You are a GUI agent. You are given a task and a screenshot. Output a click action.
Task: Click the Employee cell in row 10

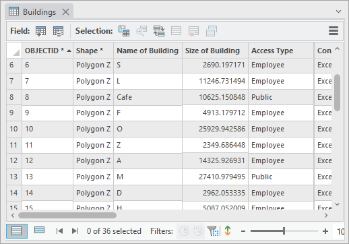tap(281, 129)
